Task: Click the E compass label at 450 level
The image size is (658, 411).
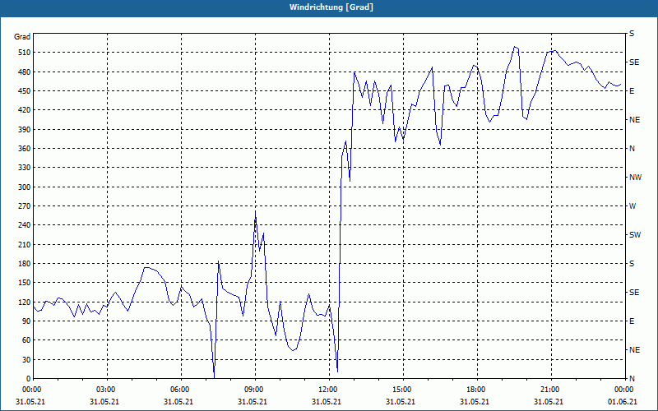Action: 632,91
